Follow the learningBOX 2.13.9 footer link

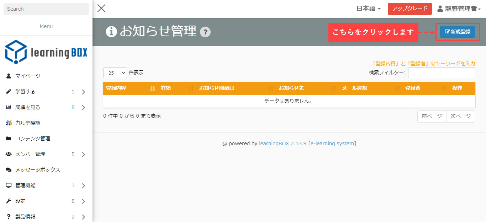point(307,144)
